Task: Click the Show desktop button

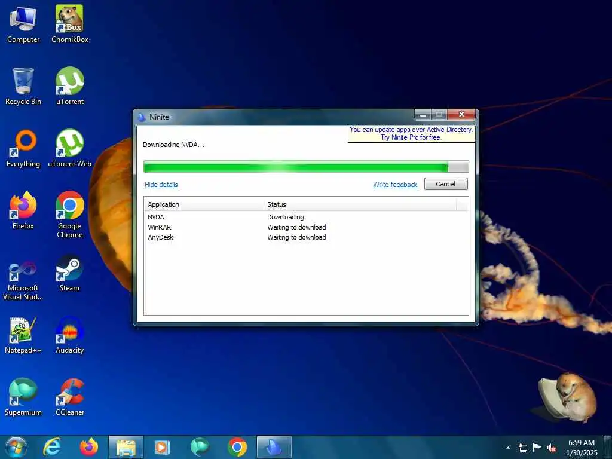Action: (x=607, y=448)
